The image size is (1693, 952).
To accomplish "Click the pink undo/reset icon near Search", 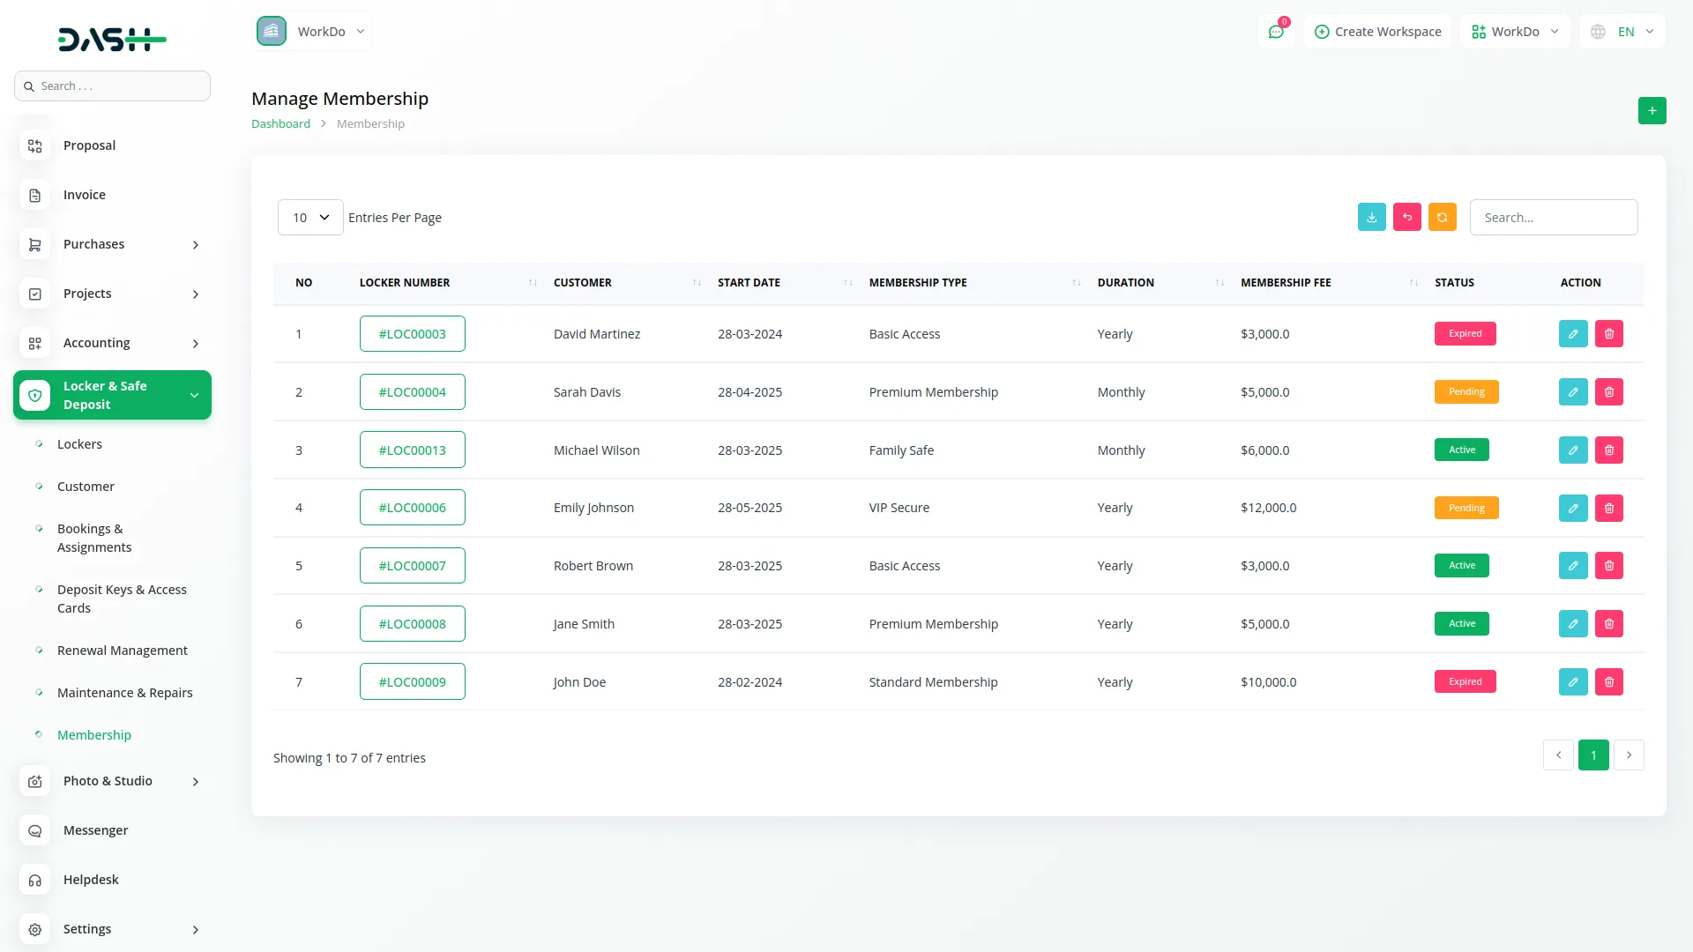I will click(x=1406, y=217).
